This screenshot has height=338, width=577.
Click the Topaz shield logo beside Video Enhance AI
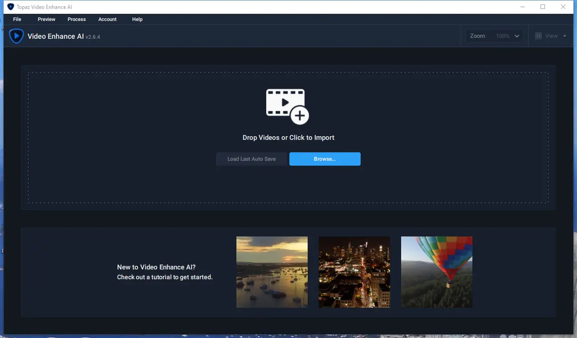[x=16, y=36]
